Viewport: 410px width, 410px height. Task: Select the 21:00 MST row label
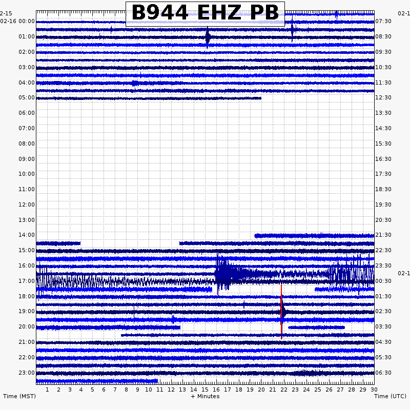(27, 342)
